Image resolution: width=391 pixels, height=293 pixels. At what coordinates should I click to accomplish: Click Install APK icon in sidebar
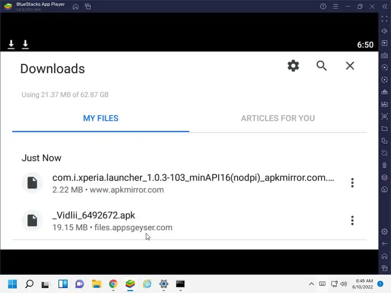pyautogui.click(x=385, y=104)
